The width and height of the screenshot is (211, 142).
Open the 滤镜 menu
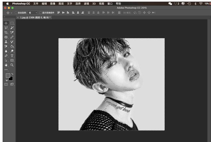pyautogui.click(x=87, y=3)
